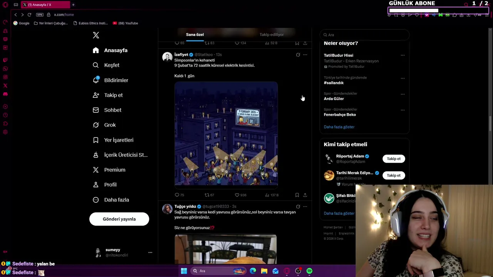
Task: Click the X logo above Anasayfa
Action: [96, 35]
